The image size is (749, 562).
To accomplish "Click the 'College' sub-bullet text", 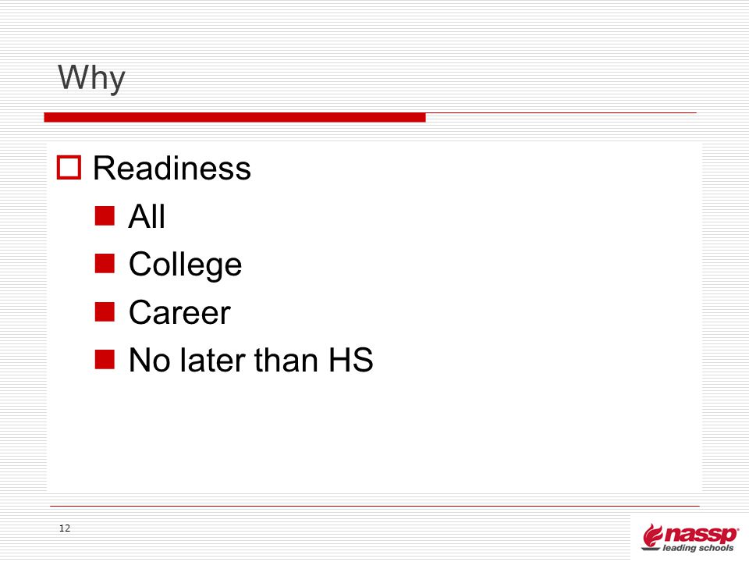I will [186, 265].
